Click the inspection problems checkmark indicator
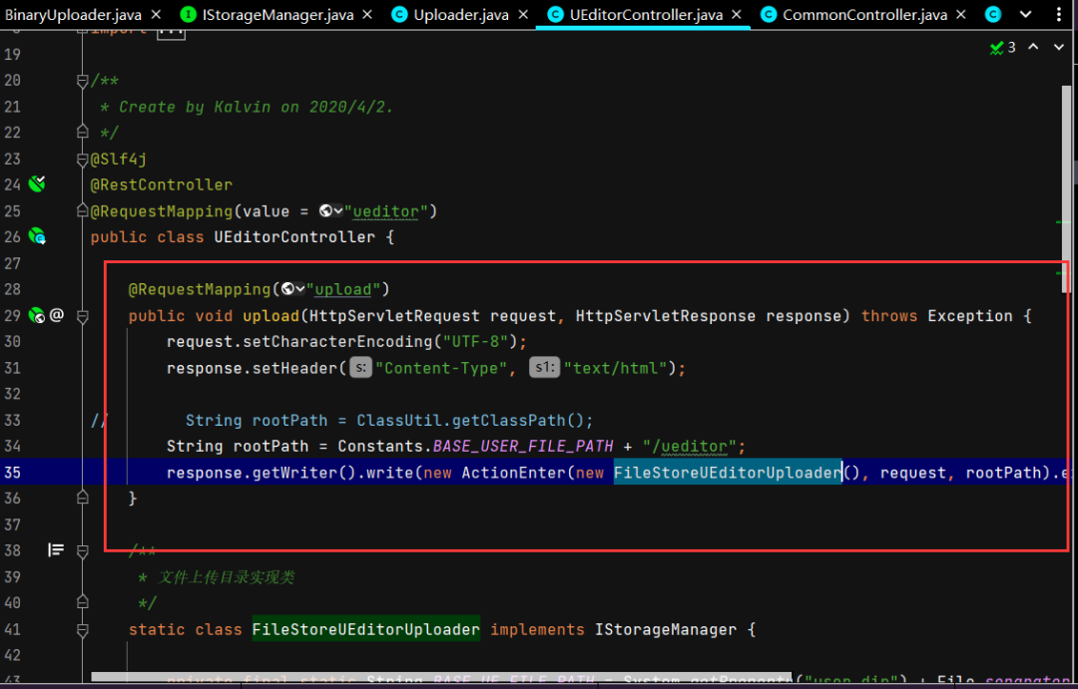The image size is (1078, 689). [x=1001, y=47]
